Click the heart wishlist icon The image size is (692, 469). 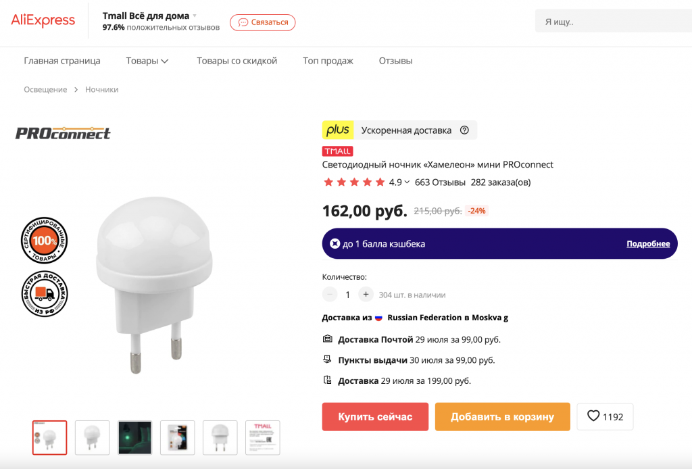pyautogui.click(x=593, y=416)
